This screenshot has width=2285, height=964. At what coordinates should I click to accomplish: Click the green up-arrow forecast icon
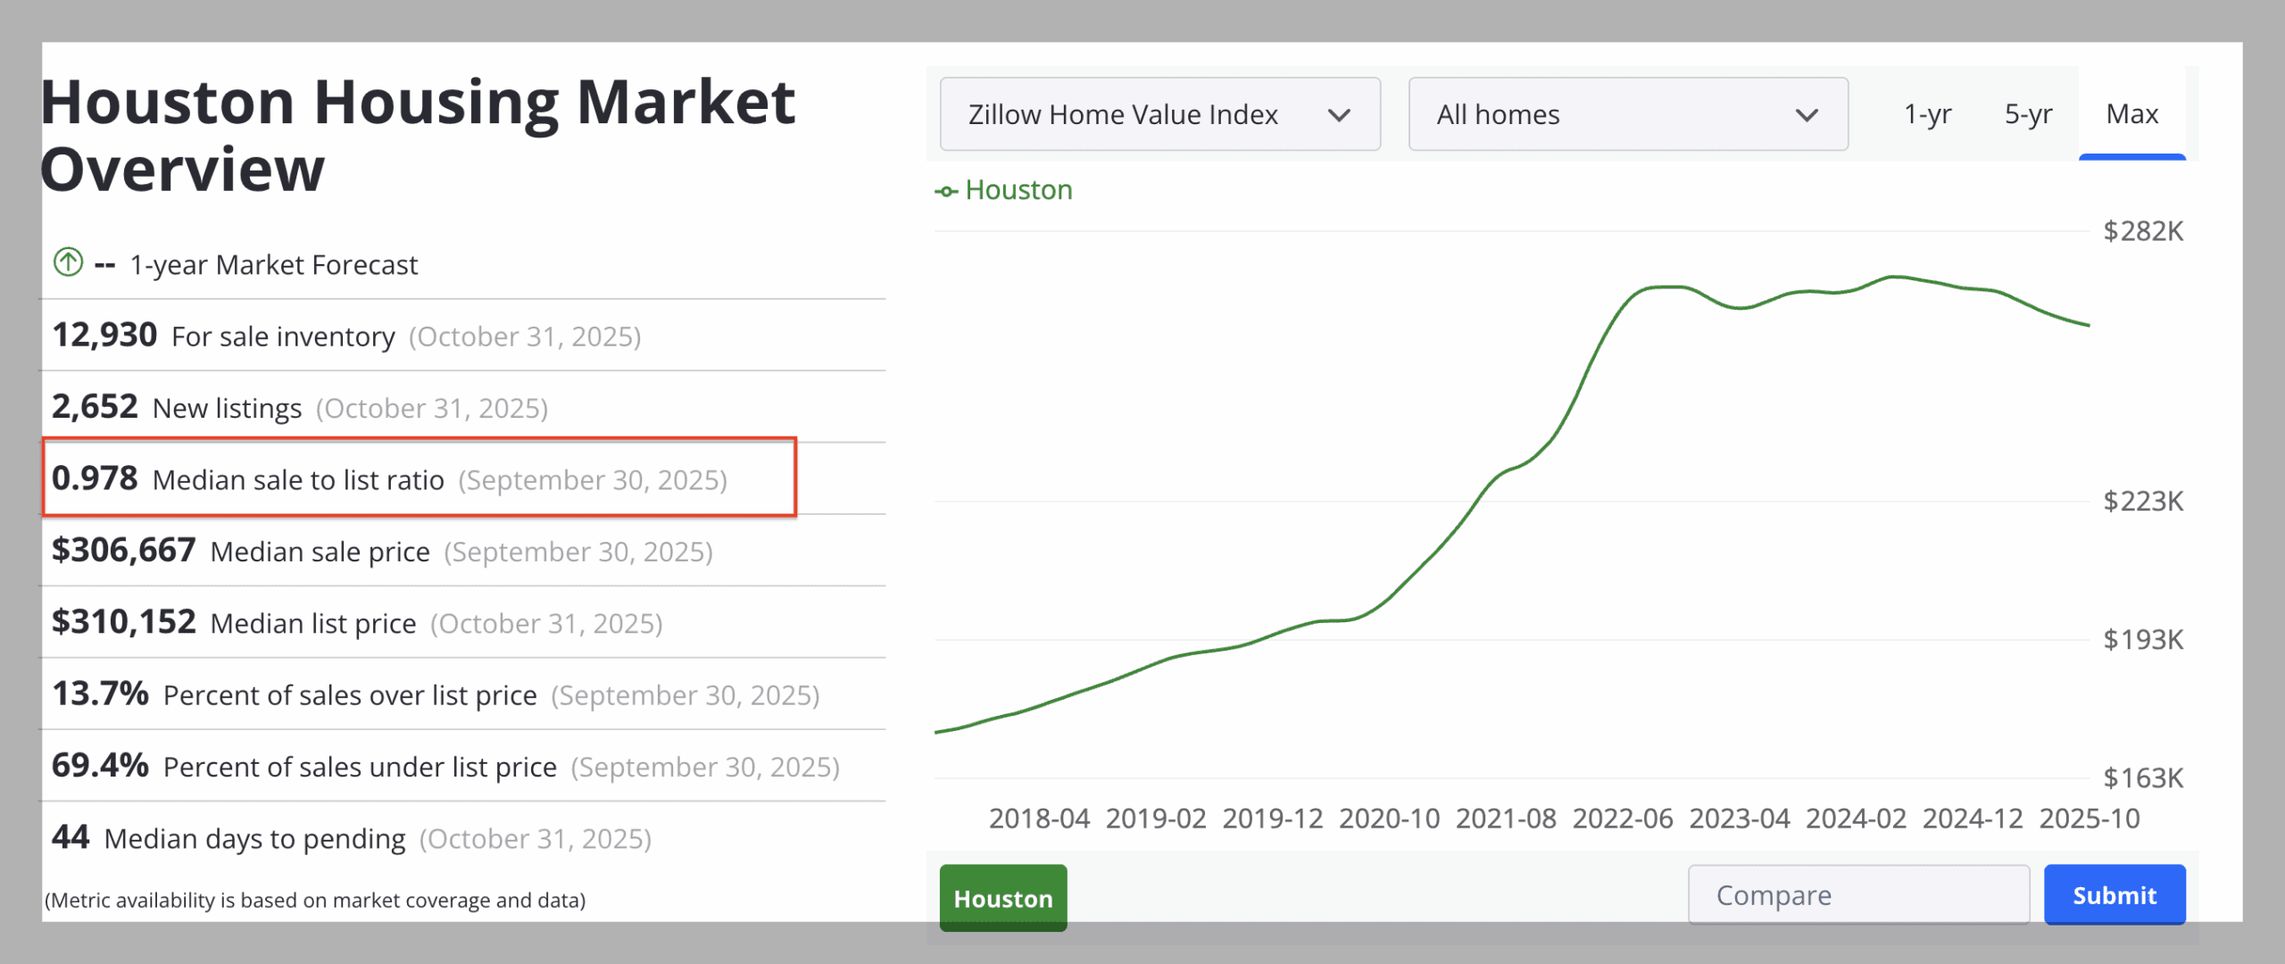68,262
